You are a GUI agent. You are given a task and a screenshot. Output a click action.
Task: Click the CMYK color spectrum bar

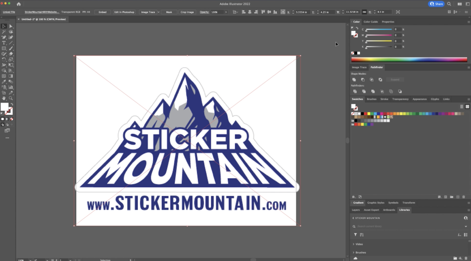pos(409,59)
